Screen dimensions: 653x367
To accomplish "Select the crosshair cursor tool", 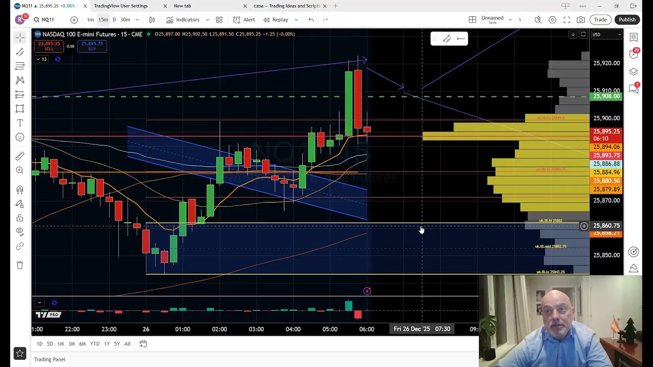I will (x=20, y=38).
